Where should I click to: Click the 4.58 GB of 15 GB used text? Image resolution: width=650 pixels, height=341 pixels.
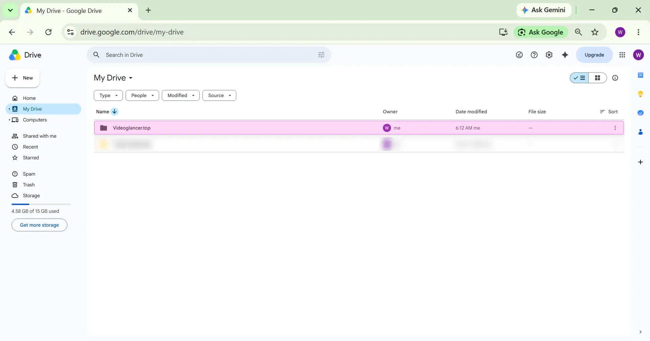tap(35, 211)
